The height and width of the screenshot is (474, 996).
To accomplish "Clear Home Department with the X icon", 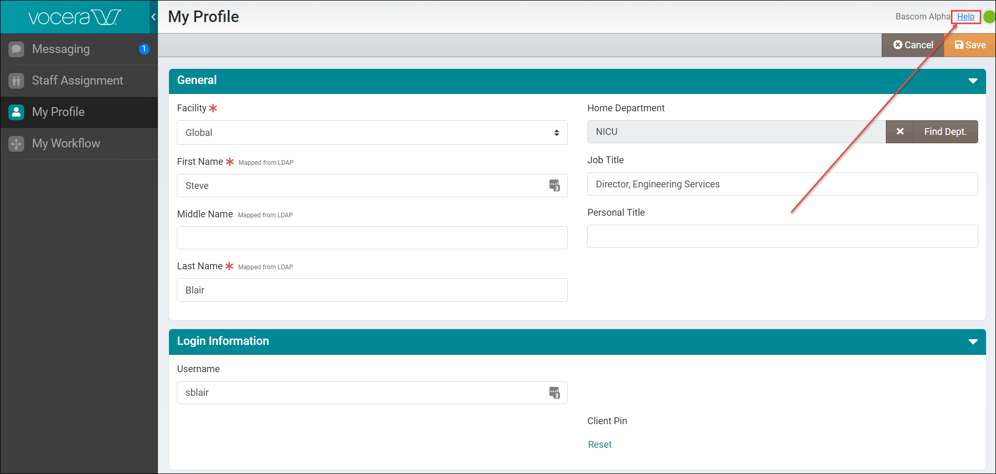I will 899,132.
